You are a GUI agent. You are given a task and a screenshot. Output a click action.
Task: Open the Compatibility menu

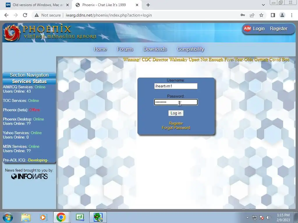point(190,49)
